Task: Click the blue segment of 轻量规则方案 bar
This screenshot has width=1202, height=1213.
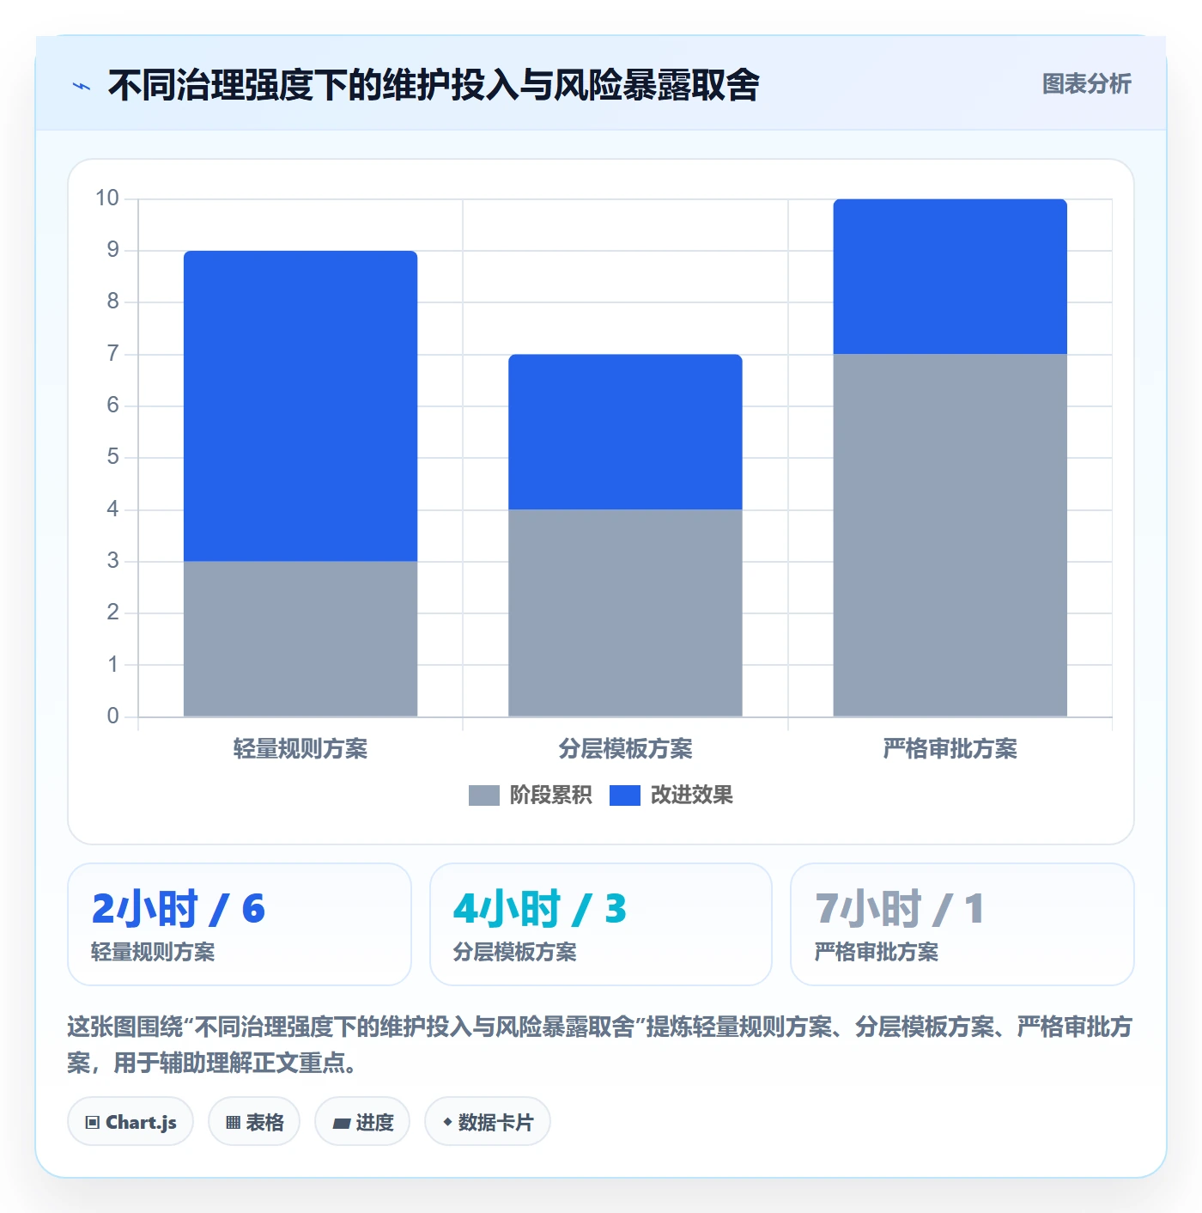Action: click(x=300, y=406)
